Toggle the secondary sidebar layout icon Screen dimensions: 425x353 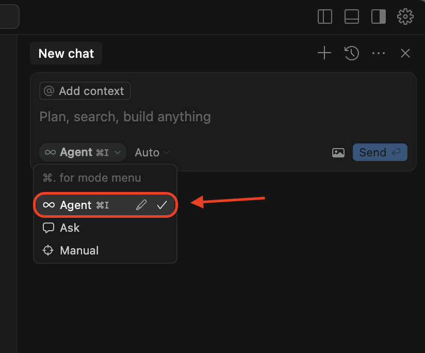coord(379,17)
